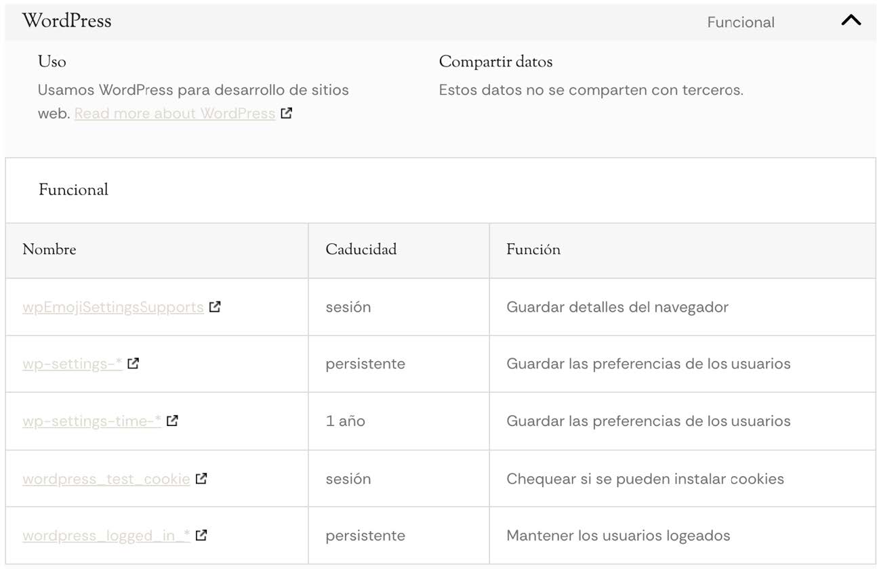Image resolution: width=877 pixels, height=569 pixels.
Task: Click external icon next to wp-settings-*
Action: (x=134, y=364)
